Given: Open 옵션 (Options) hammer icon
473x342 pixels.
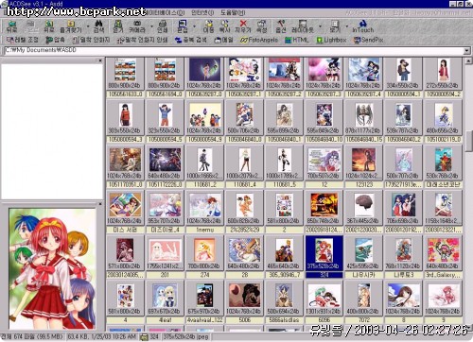Looking at the screenshot, I should click(x=281, y=26).
